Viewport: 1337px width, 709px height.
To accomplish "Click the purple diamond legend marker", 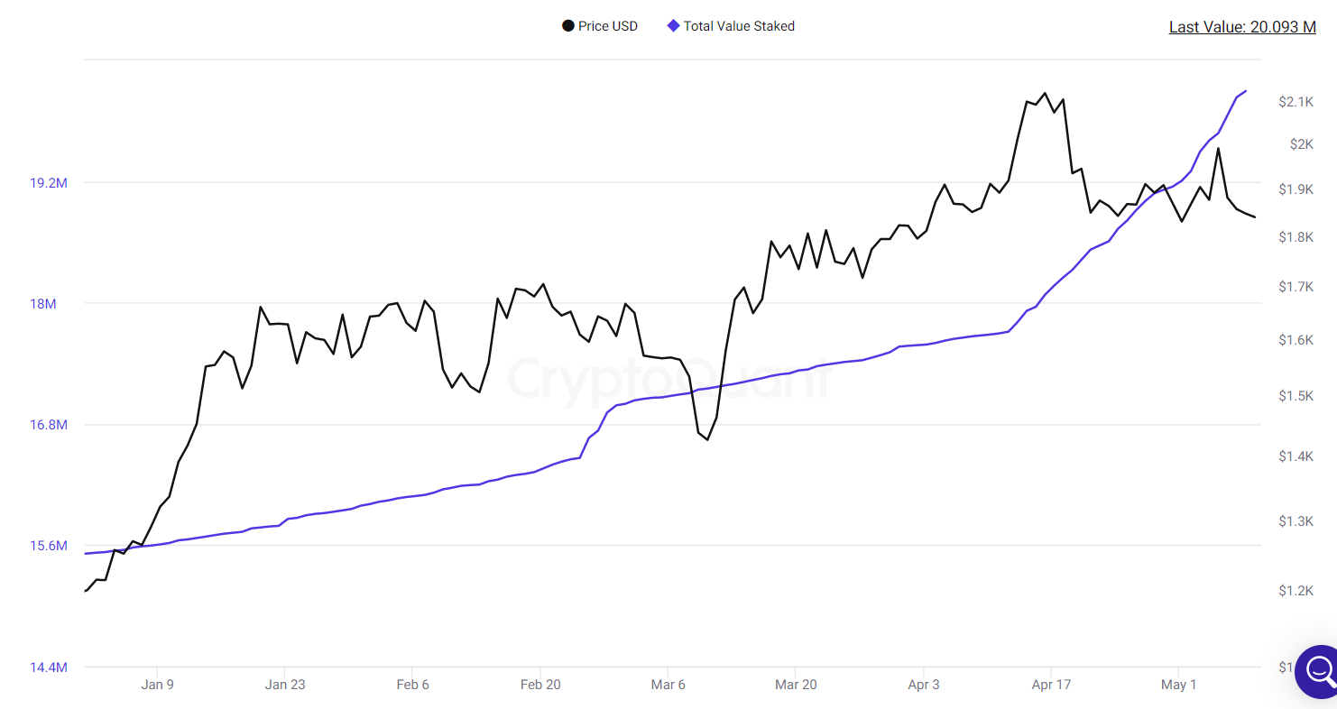I will [x=673, y=26].
